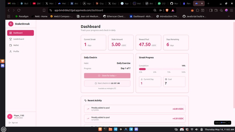Bookmark this page icon

tap(44, 10)
